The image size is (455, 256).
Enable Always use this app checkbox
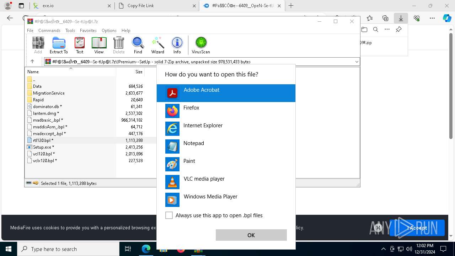(x=169, y=215)
